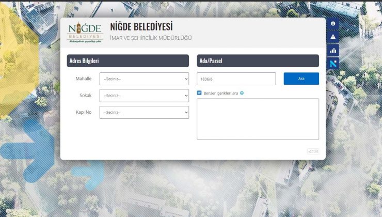
Task: Open the bar chart statistics icon
Action: (x=333, y=50)
